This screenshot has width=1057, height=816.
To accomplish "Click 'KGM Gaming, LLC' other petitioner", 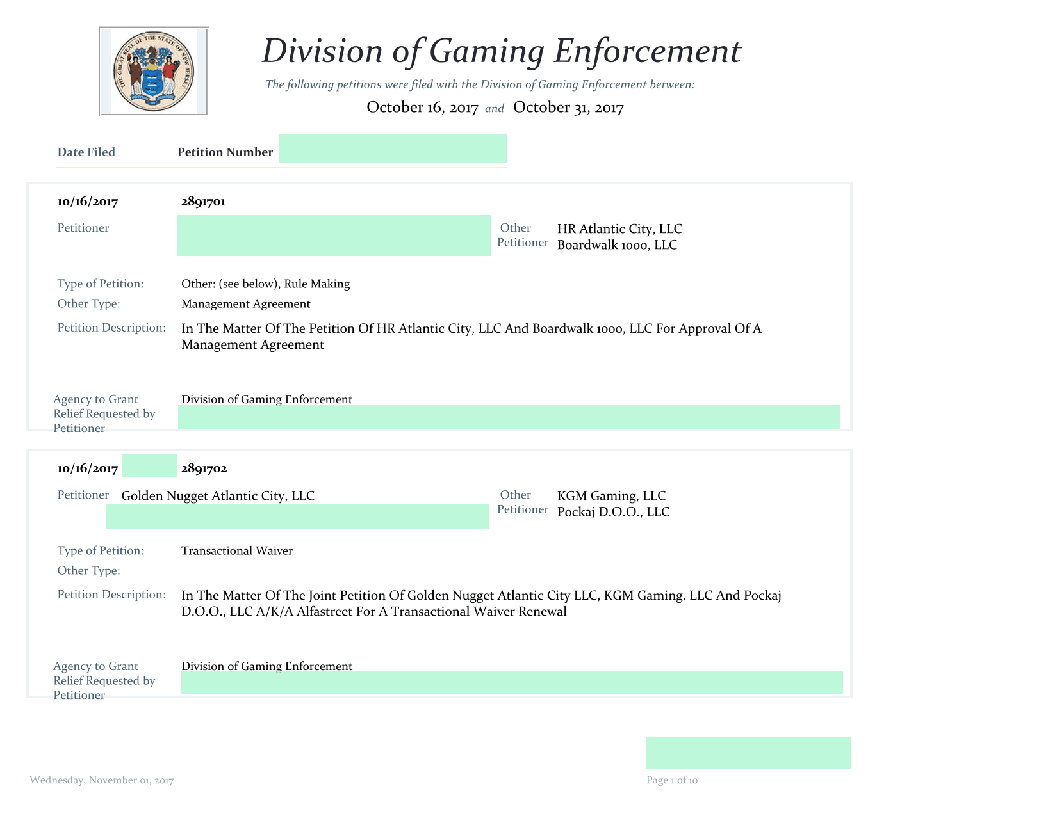I will coord(611,496).
